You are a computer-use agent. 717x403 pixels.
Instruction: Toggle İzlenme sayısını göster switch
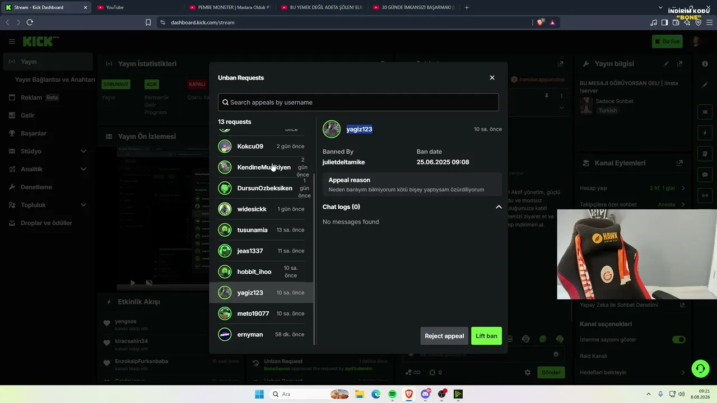click(679, 340)
